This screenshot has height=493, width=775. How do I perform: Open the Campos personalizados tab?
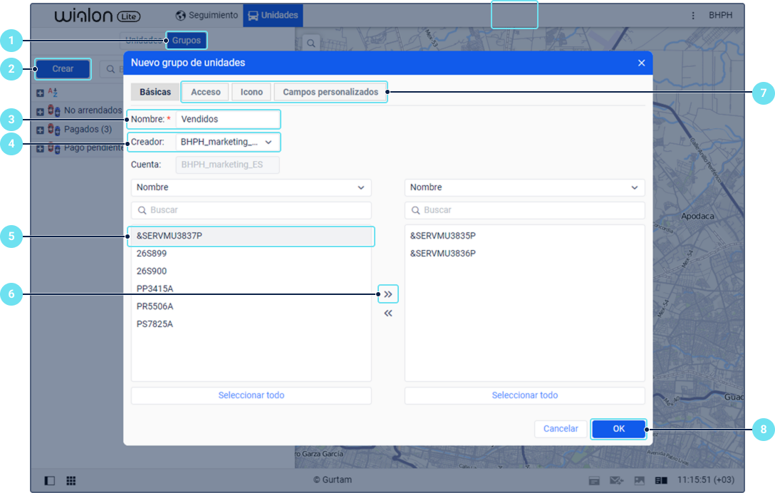(x=331, y=92)
